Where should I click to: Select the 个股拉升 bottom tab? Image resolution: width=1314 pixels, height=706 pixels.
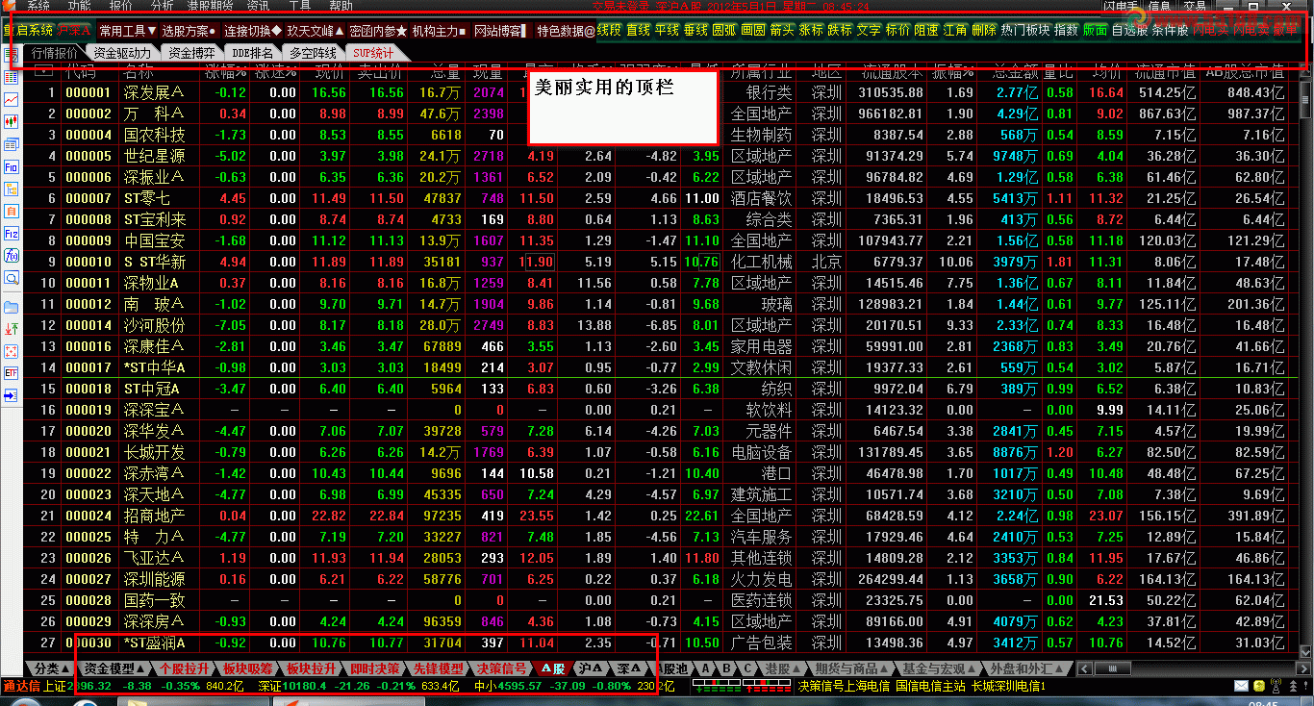tap(184, 668)
